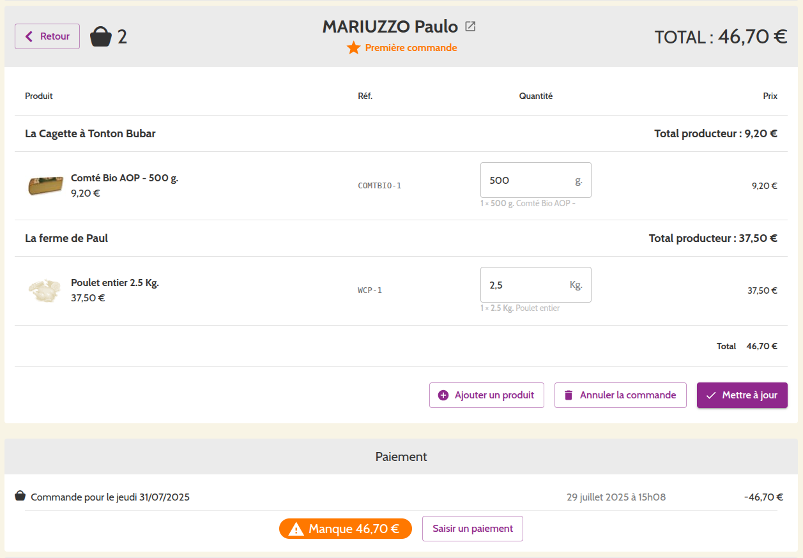Click customer name MARIUZZO Paulo
Viewport: 803px width, 558px height.
point(390,27)
